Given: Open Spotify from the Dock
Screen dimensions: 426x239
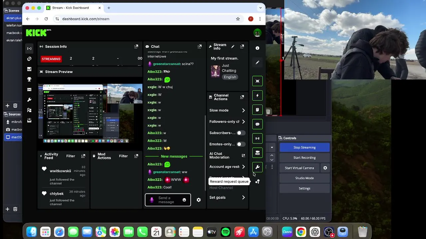Looking at the screenshot, I should click(226, 232).
